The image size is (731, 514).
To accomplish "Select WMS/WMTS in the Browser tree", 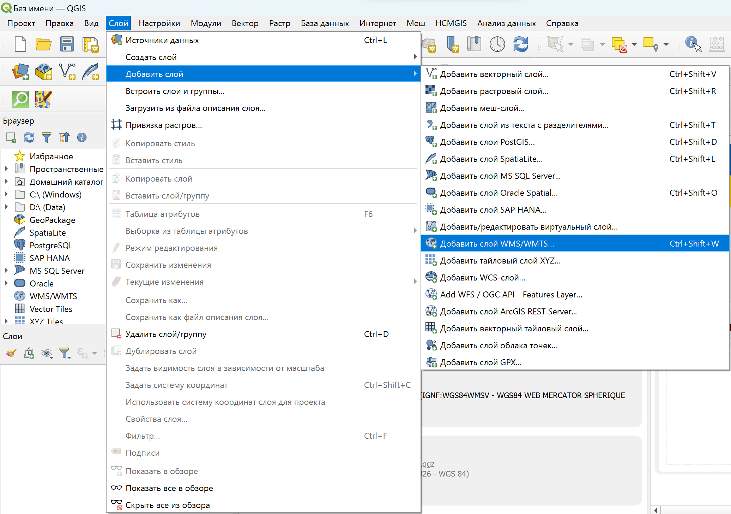I will pos(53,296).
